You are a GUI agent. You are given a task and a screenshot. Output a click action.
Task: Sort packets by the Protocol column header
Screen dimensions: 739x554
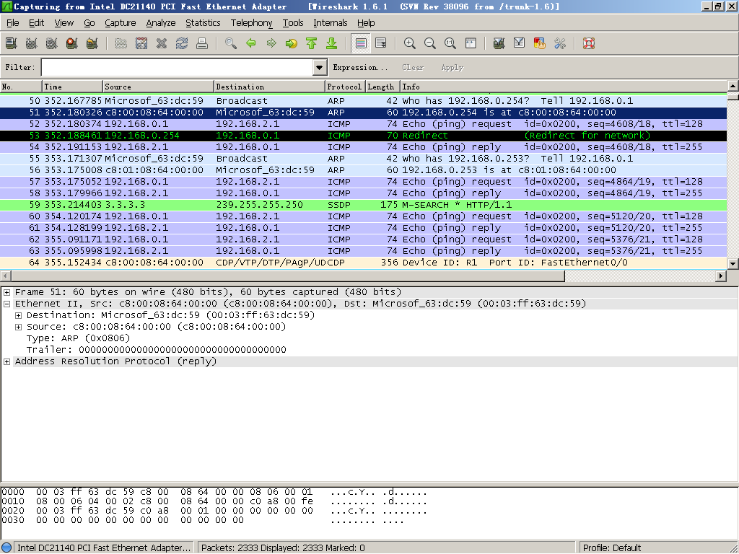click(346, 87)
